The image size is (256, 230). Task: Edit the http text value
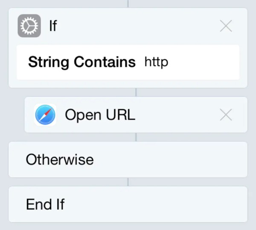point(156,62)
